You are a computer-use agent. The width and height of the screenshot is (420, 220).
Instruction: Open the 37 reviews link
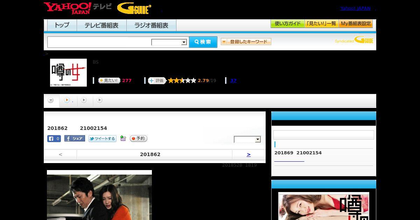click(x=233, y=81)
